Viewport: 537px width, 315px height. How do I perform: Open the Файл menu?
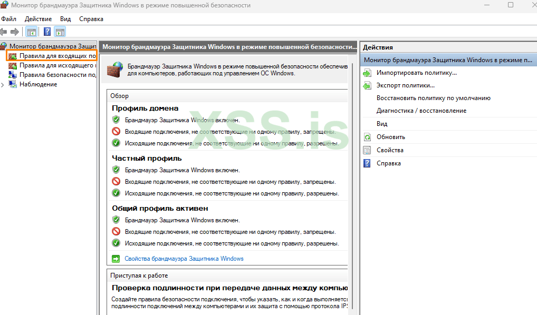pyautogui.click(x=9, y=19)
